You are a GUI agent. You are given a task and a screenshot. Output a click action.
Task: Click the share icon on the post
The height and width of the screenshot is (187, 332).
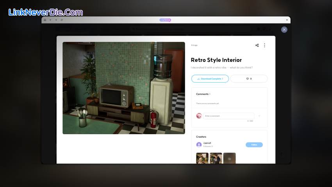pos(257,45)
